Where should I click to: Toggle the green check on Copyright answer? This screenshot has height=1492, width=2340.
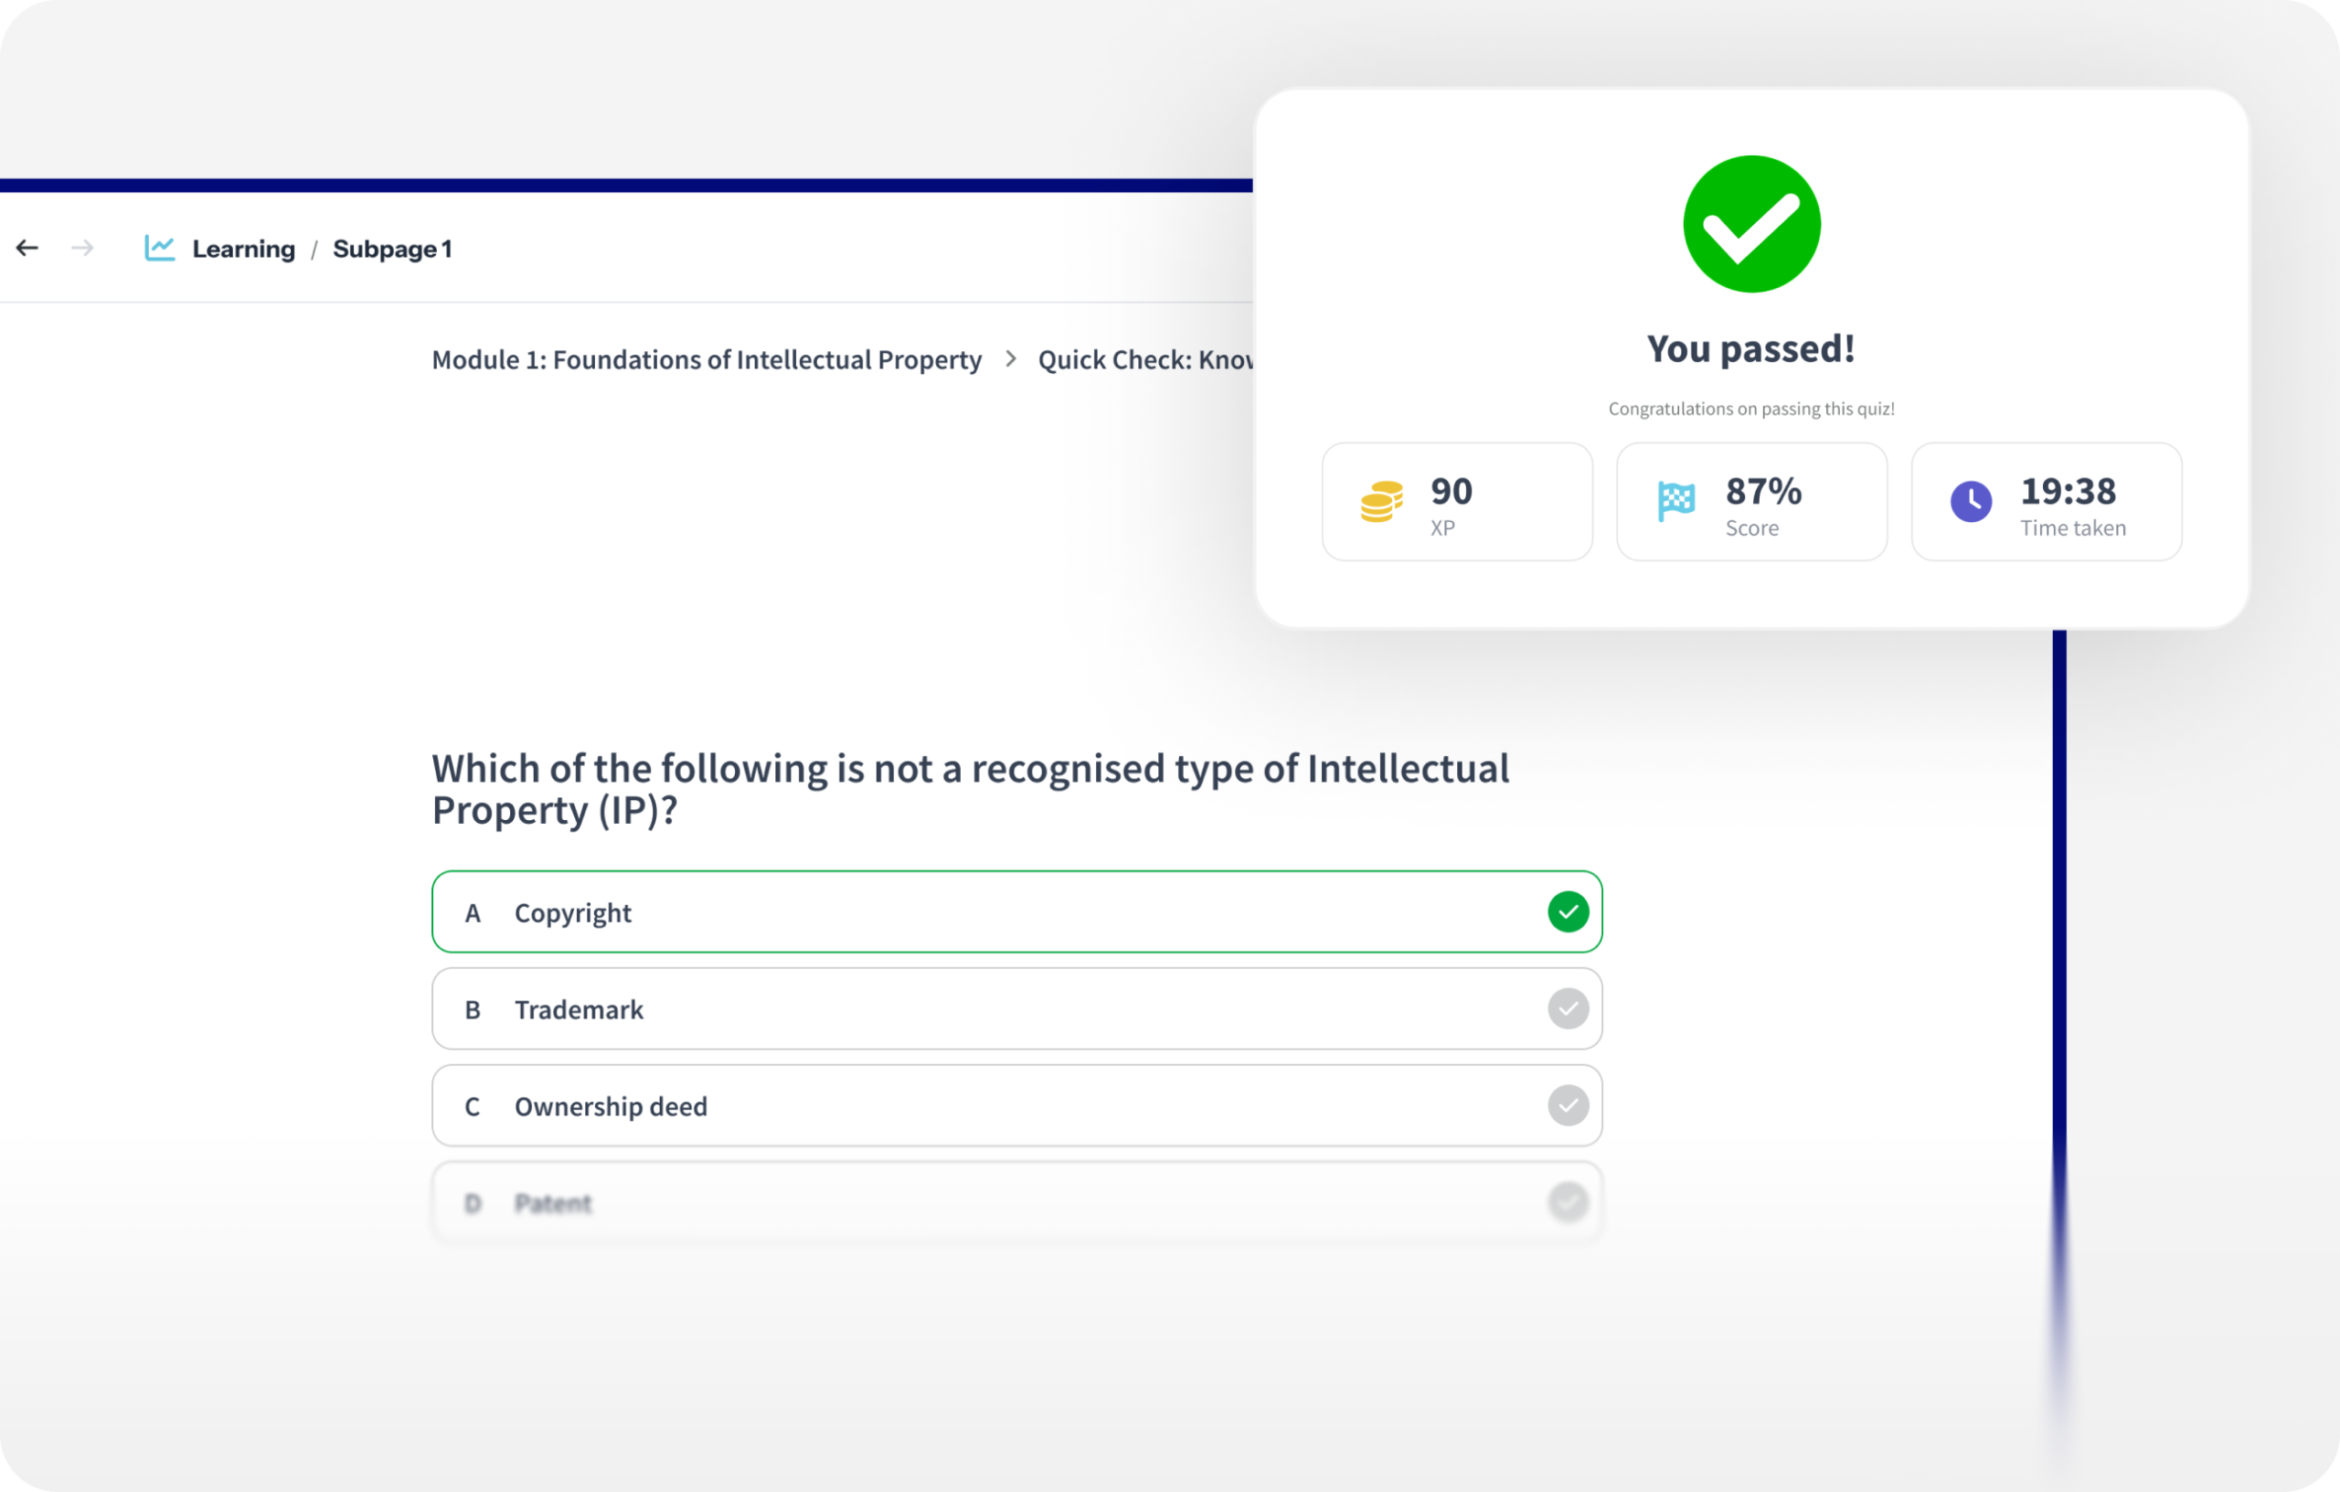[1568, 911]
